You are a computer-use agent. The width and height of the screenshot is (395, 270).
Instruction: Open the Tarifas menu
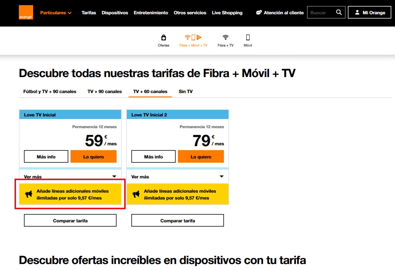tap(89, 13)
